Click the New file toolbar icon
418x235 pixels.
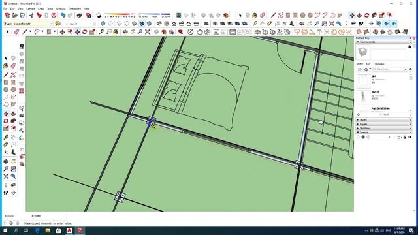click(7, 16)
